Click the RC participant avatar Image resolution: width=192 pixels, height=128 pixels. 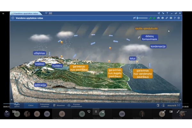(17, 114)
